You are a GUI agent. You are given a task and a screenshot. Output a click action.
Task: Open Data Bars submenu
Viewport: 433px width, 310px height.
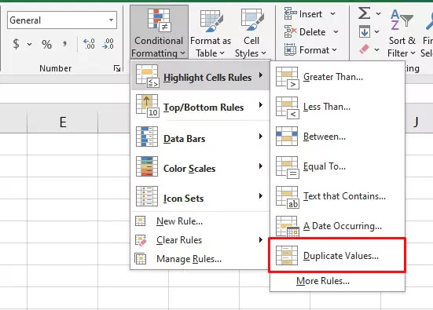coord(200,137)
